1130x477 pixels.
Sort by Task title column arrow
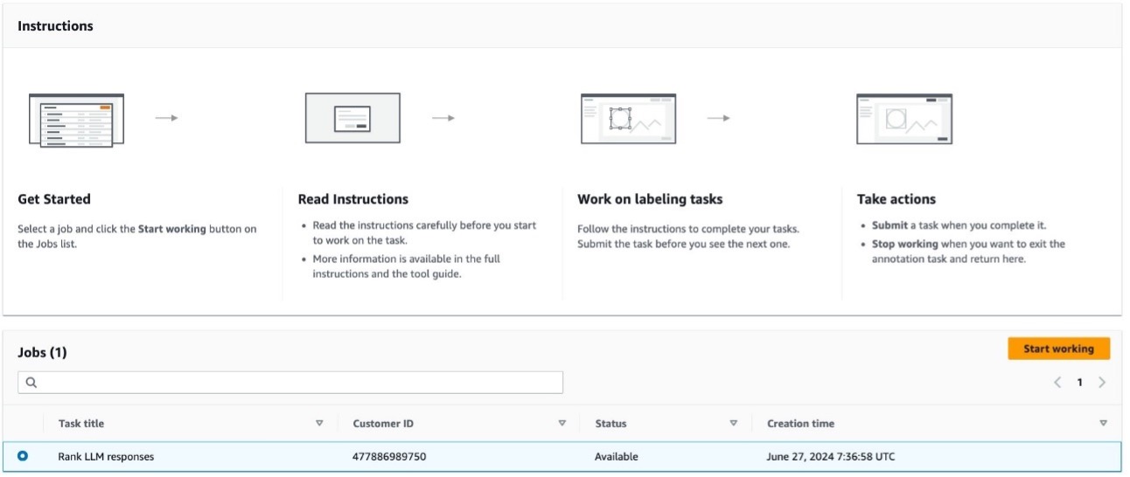pyautogui.click(x=319, y=424)
